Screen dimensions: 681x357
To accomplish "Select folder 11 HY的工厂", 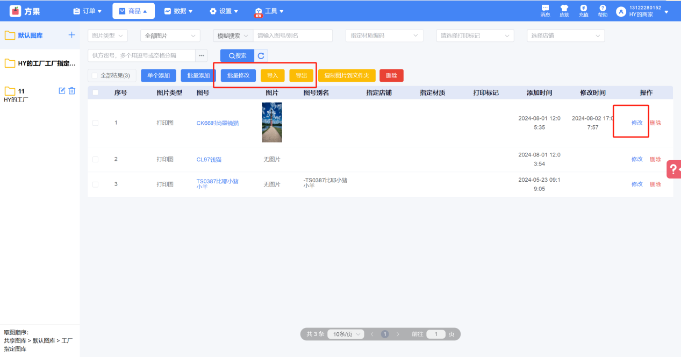I will pos(40,95).
